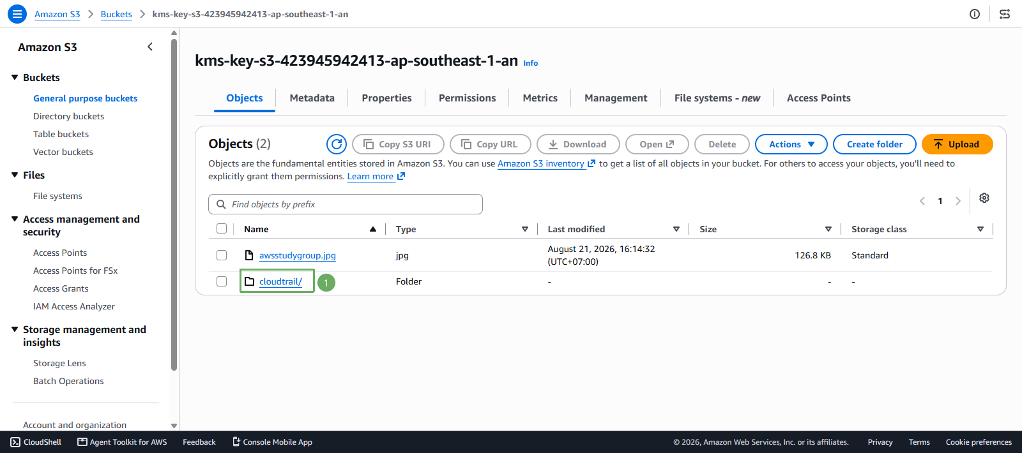1022x453 pixels.
Task: Go to next page arrow
Action: (x=958, y=201)
